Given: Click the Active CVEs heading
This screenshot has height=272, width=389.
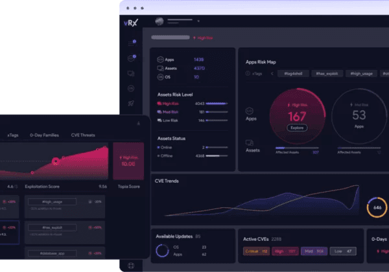Looking at the screenshot, I should click(x=256, y=239).
